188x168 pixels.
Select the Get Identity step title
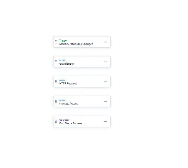(x=66, y=64)
